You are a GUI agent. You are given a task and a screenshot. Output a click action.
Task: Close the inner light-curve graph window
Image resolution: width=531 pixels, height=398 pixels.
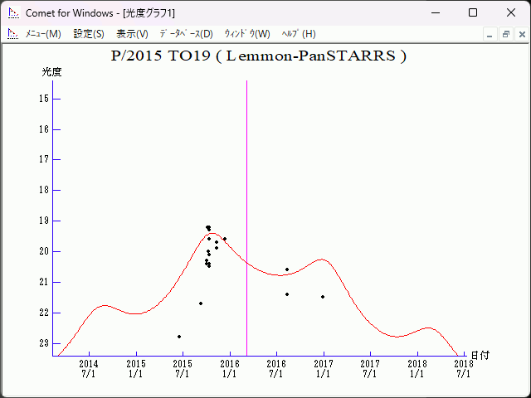520,34
